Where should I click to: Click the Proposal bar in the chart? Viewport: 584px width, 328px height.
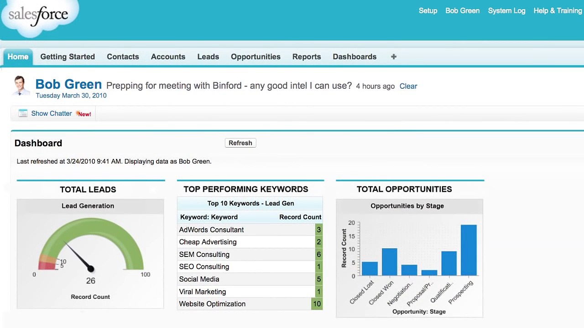click(x=429, y=273)
